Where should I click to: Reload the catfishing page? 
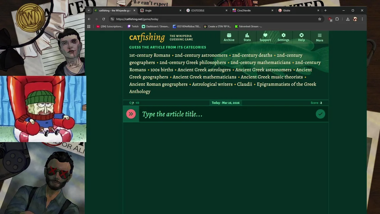pyautogui.click(x=104, y=19)
